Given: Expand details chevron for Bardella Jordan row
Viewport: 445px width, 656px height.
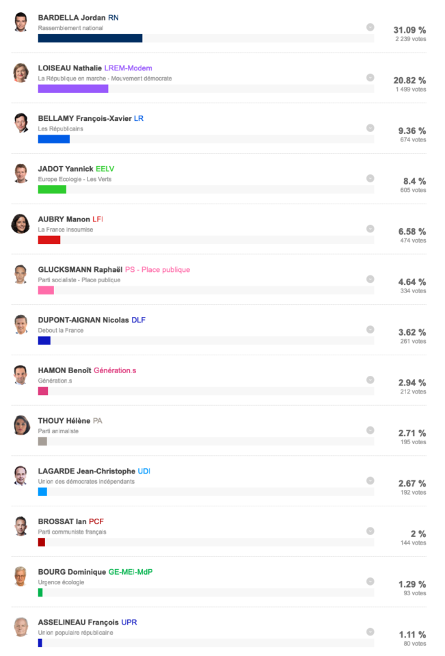Looking at the screenshot, I should tap(370, 27).
